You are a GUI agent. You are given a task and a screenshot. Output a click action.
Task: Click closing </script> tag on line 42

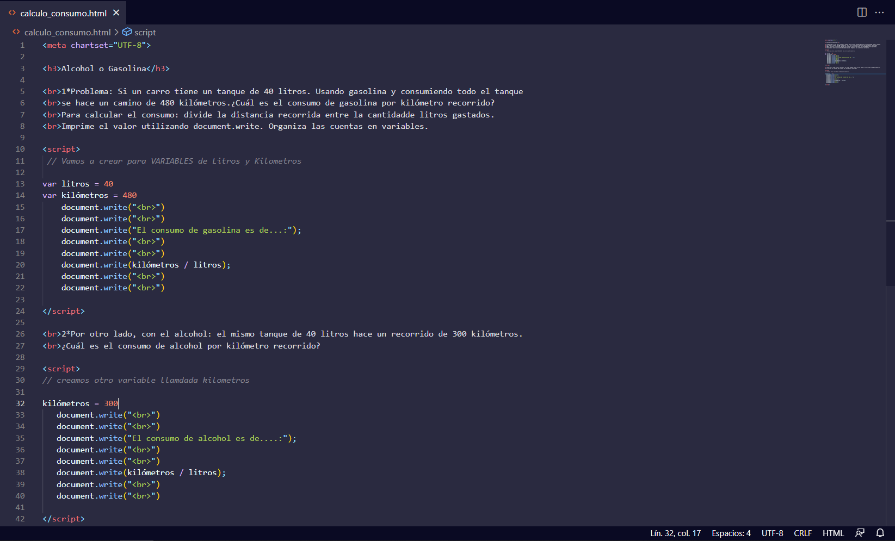(x=64, y=519)
